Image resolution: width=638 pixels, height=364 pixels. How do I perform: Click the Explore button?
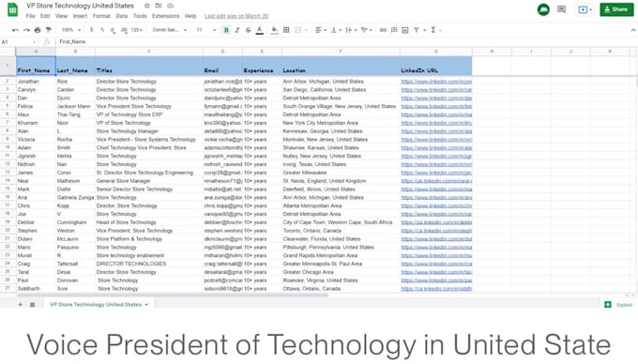[619, 305]
